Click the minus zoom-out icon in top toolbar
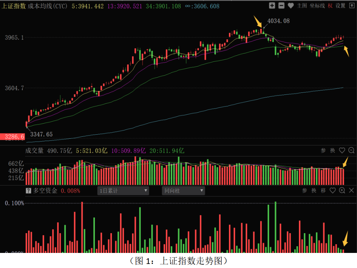The height and width of the screenshot is (268, 357). pos(282,5)
